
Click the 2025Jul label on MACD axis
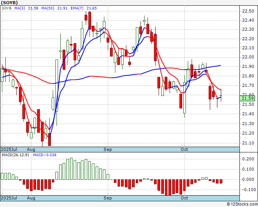tap(9, 198)
